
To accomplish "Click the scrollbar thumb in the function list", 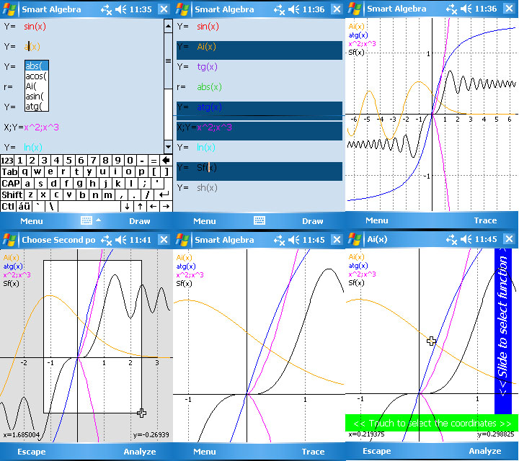I will point(168,61).
